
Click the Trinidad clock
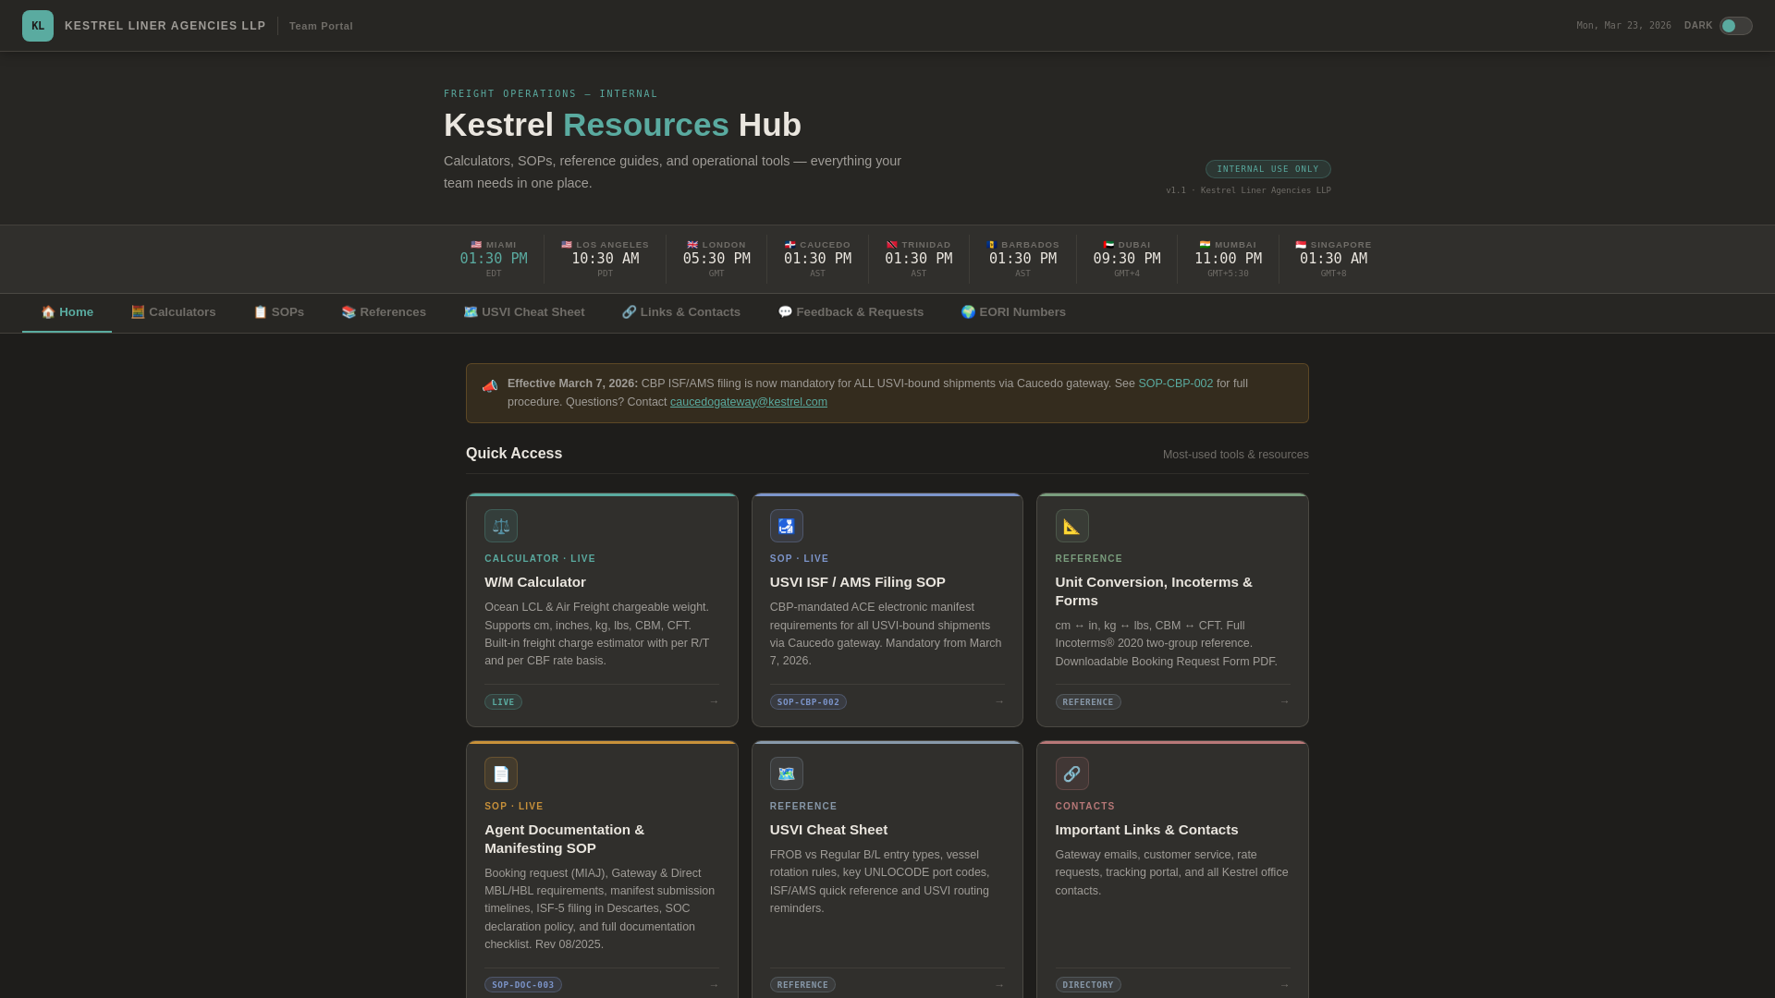click(x=918, y=259)
